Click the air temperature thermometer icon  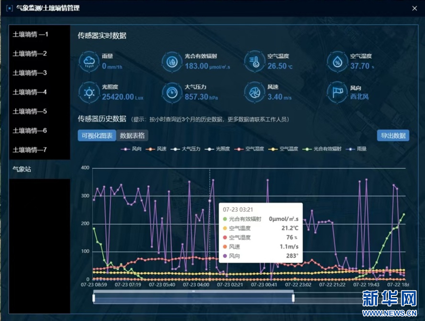coord(254,62)
